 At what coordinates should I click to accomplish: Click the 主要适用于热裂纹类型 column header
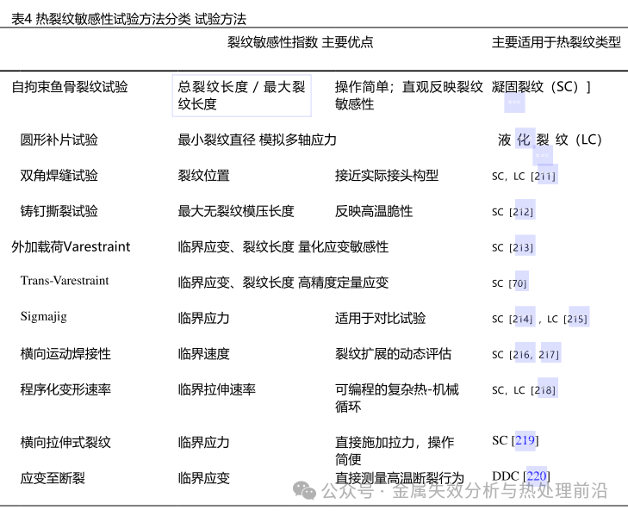point(556,41)
